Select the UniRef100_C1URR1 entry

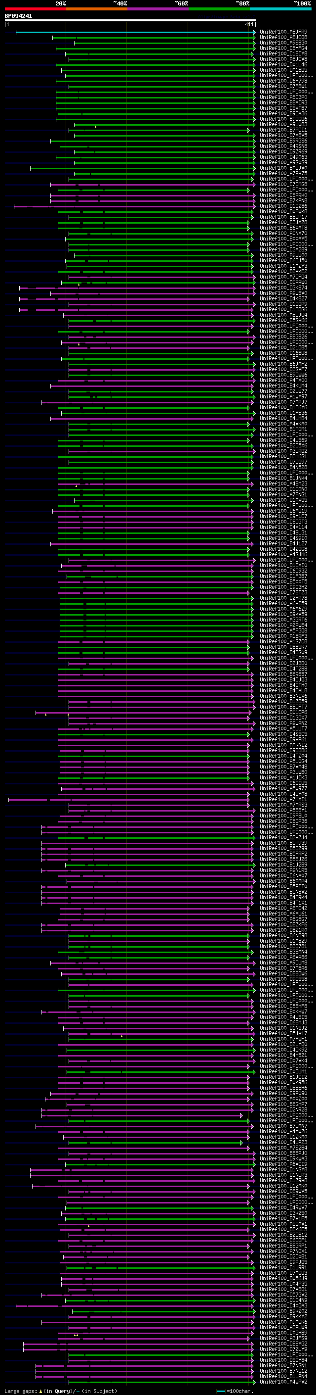(x=283, y=1267)
